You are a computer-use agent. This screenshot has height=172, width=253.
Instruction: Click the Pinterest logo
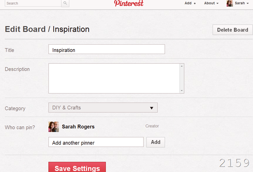pos(128,3)
